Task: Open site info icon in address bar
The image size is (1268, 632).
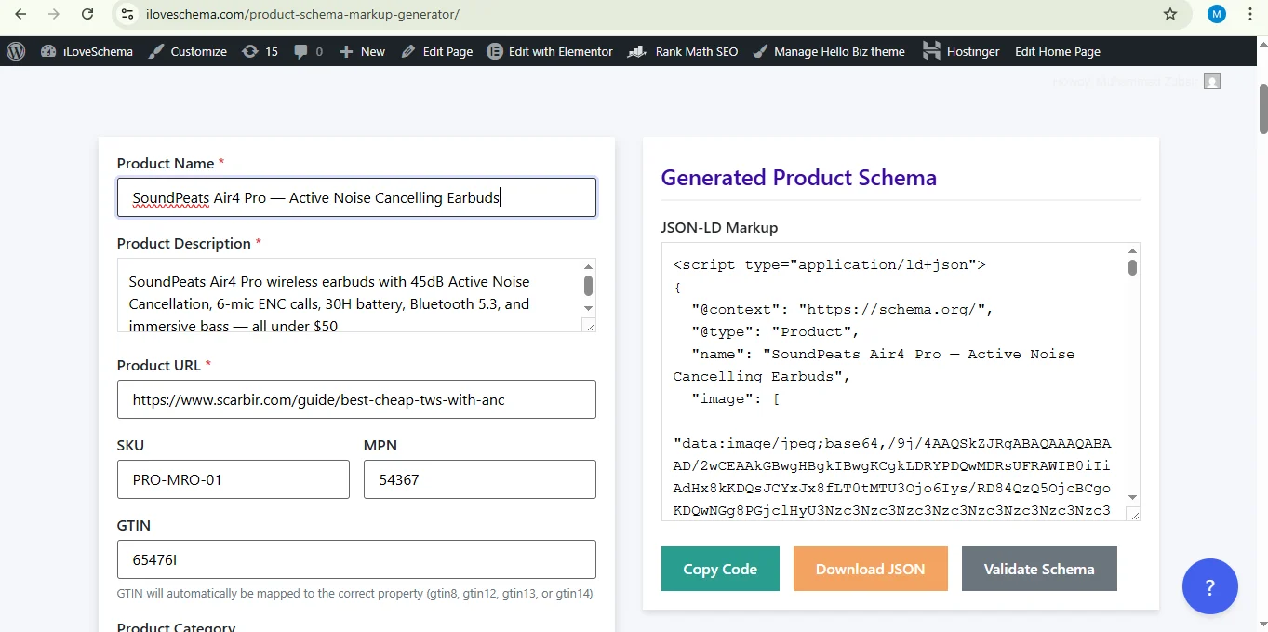Action: (x=128, y=14)
